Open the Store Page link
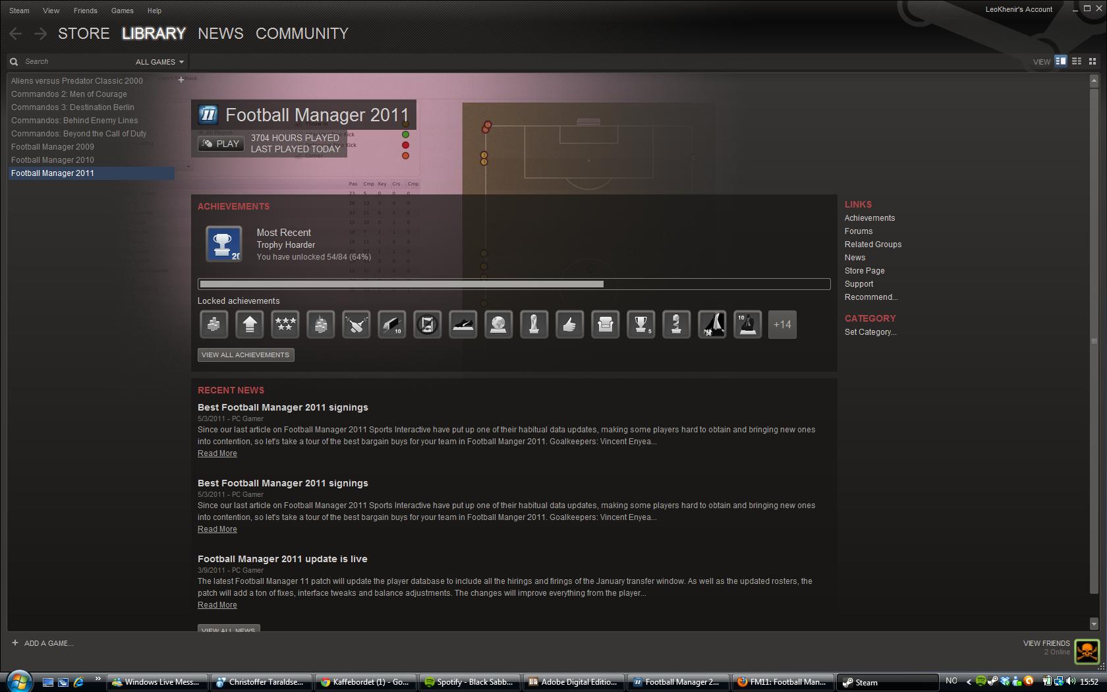Viewport: 1107px width, 692px height. click(x=865, y=271)
